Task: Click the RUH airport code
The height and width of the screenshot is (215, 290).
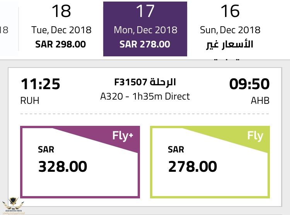Action: click(x=30, y=101)
